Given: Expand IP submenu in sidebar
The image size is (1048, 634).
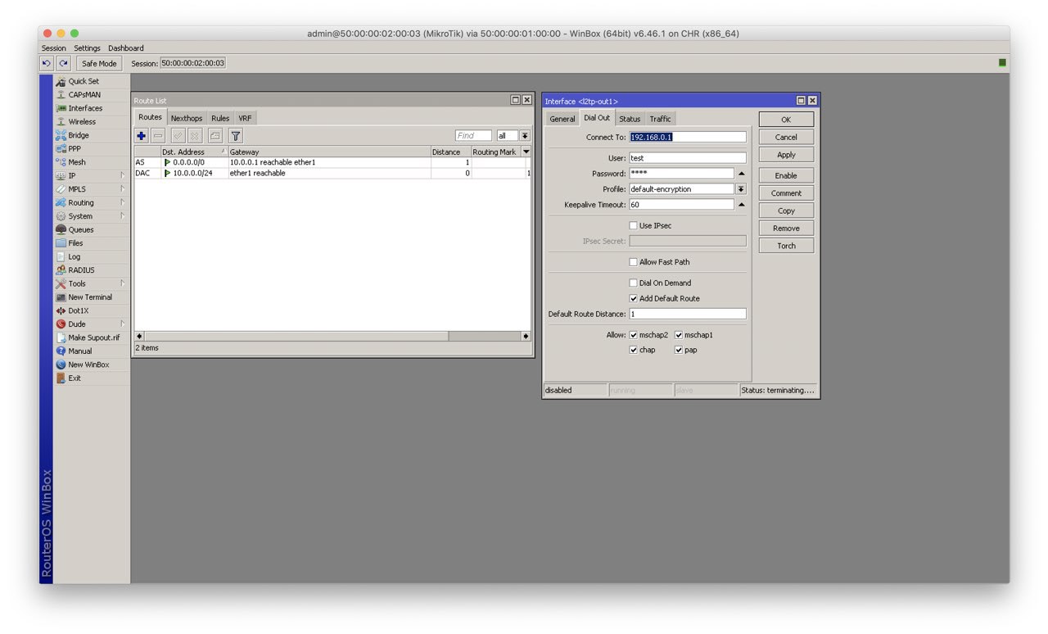Looking at the screenshot, I should 122,176.
